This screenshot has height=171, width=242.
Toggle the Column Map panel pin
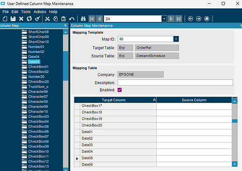tap(66, 26)
